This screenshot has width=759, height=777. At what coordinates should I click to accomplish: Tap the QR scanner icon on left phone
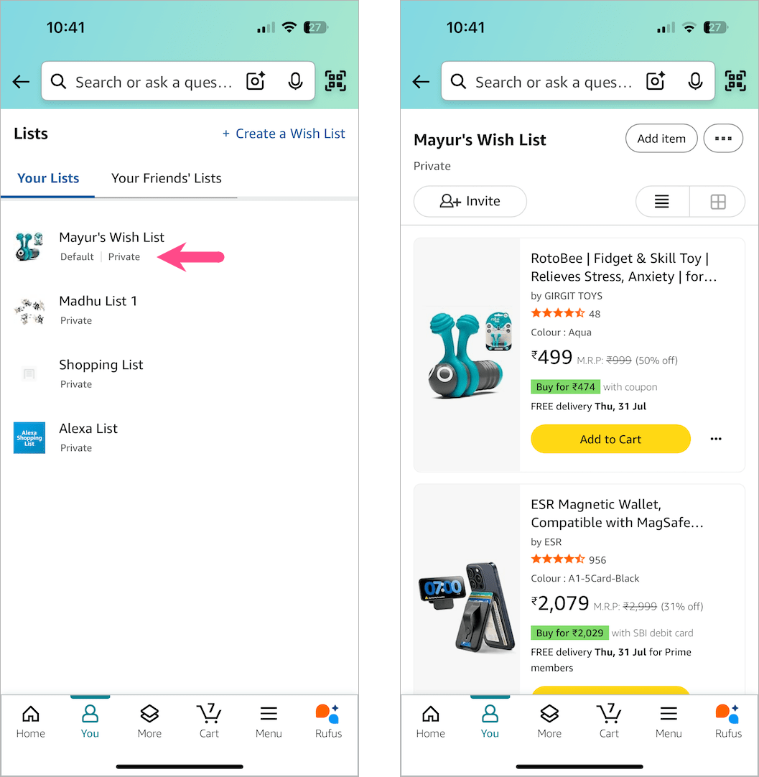(x=335, y=81)
